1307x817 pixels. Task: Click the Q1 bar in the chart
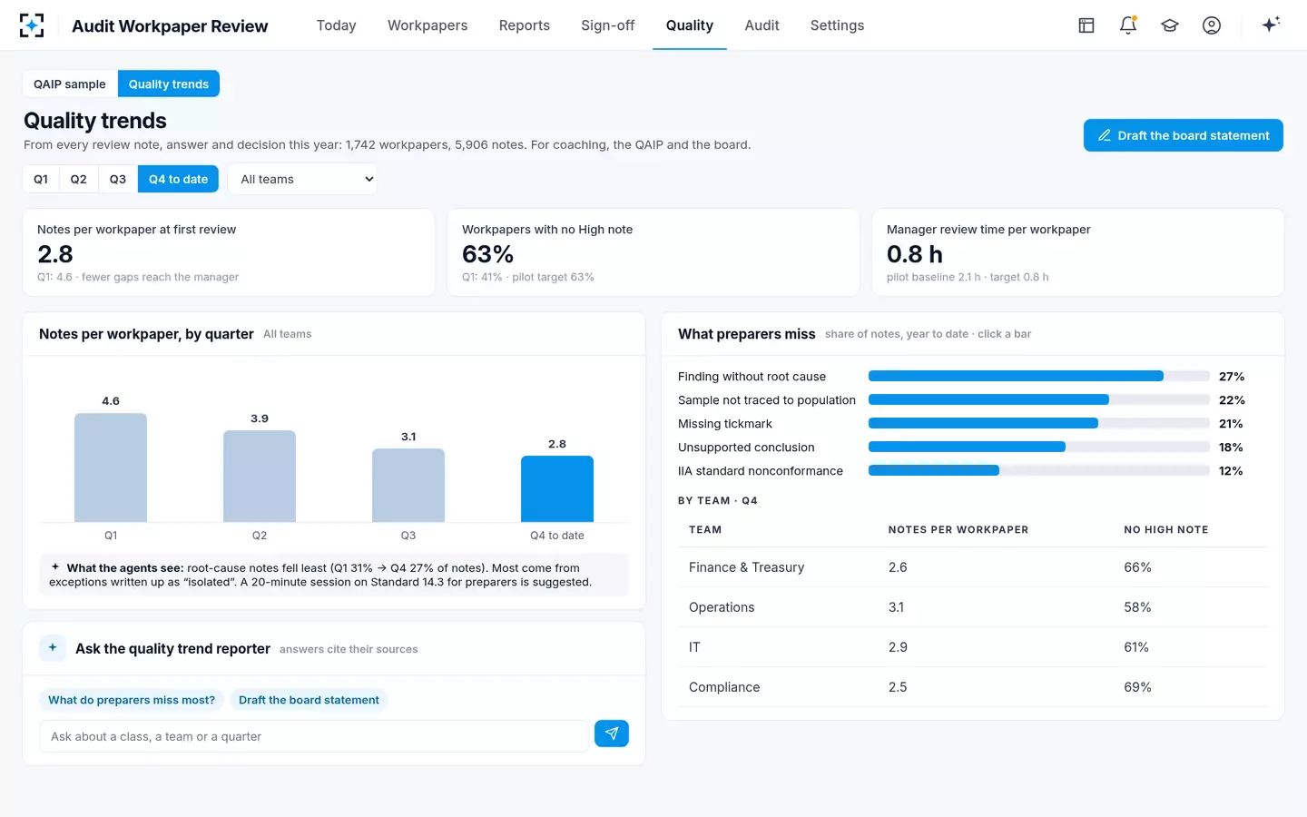111,468
